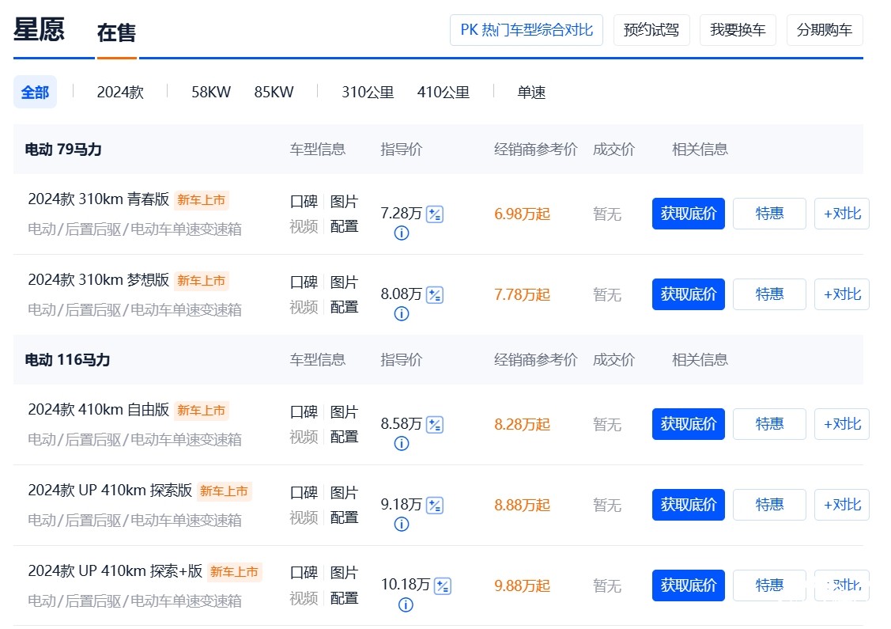Open 配置 for UP 410km 探索版
The width and height of the screenshot is (891, 629).
pyautogui.click(x=345, y=517)
